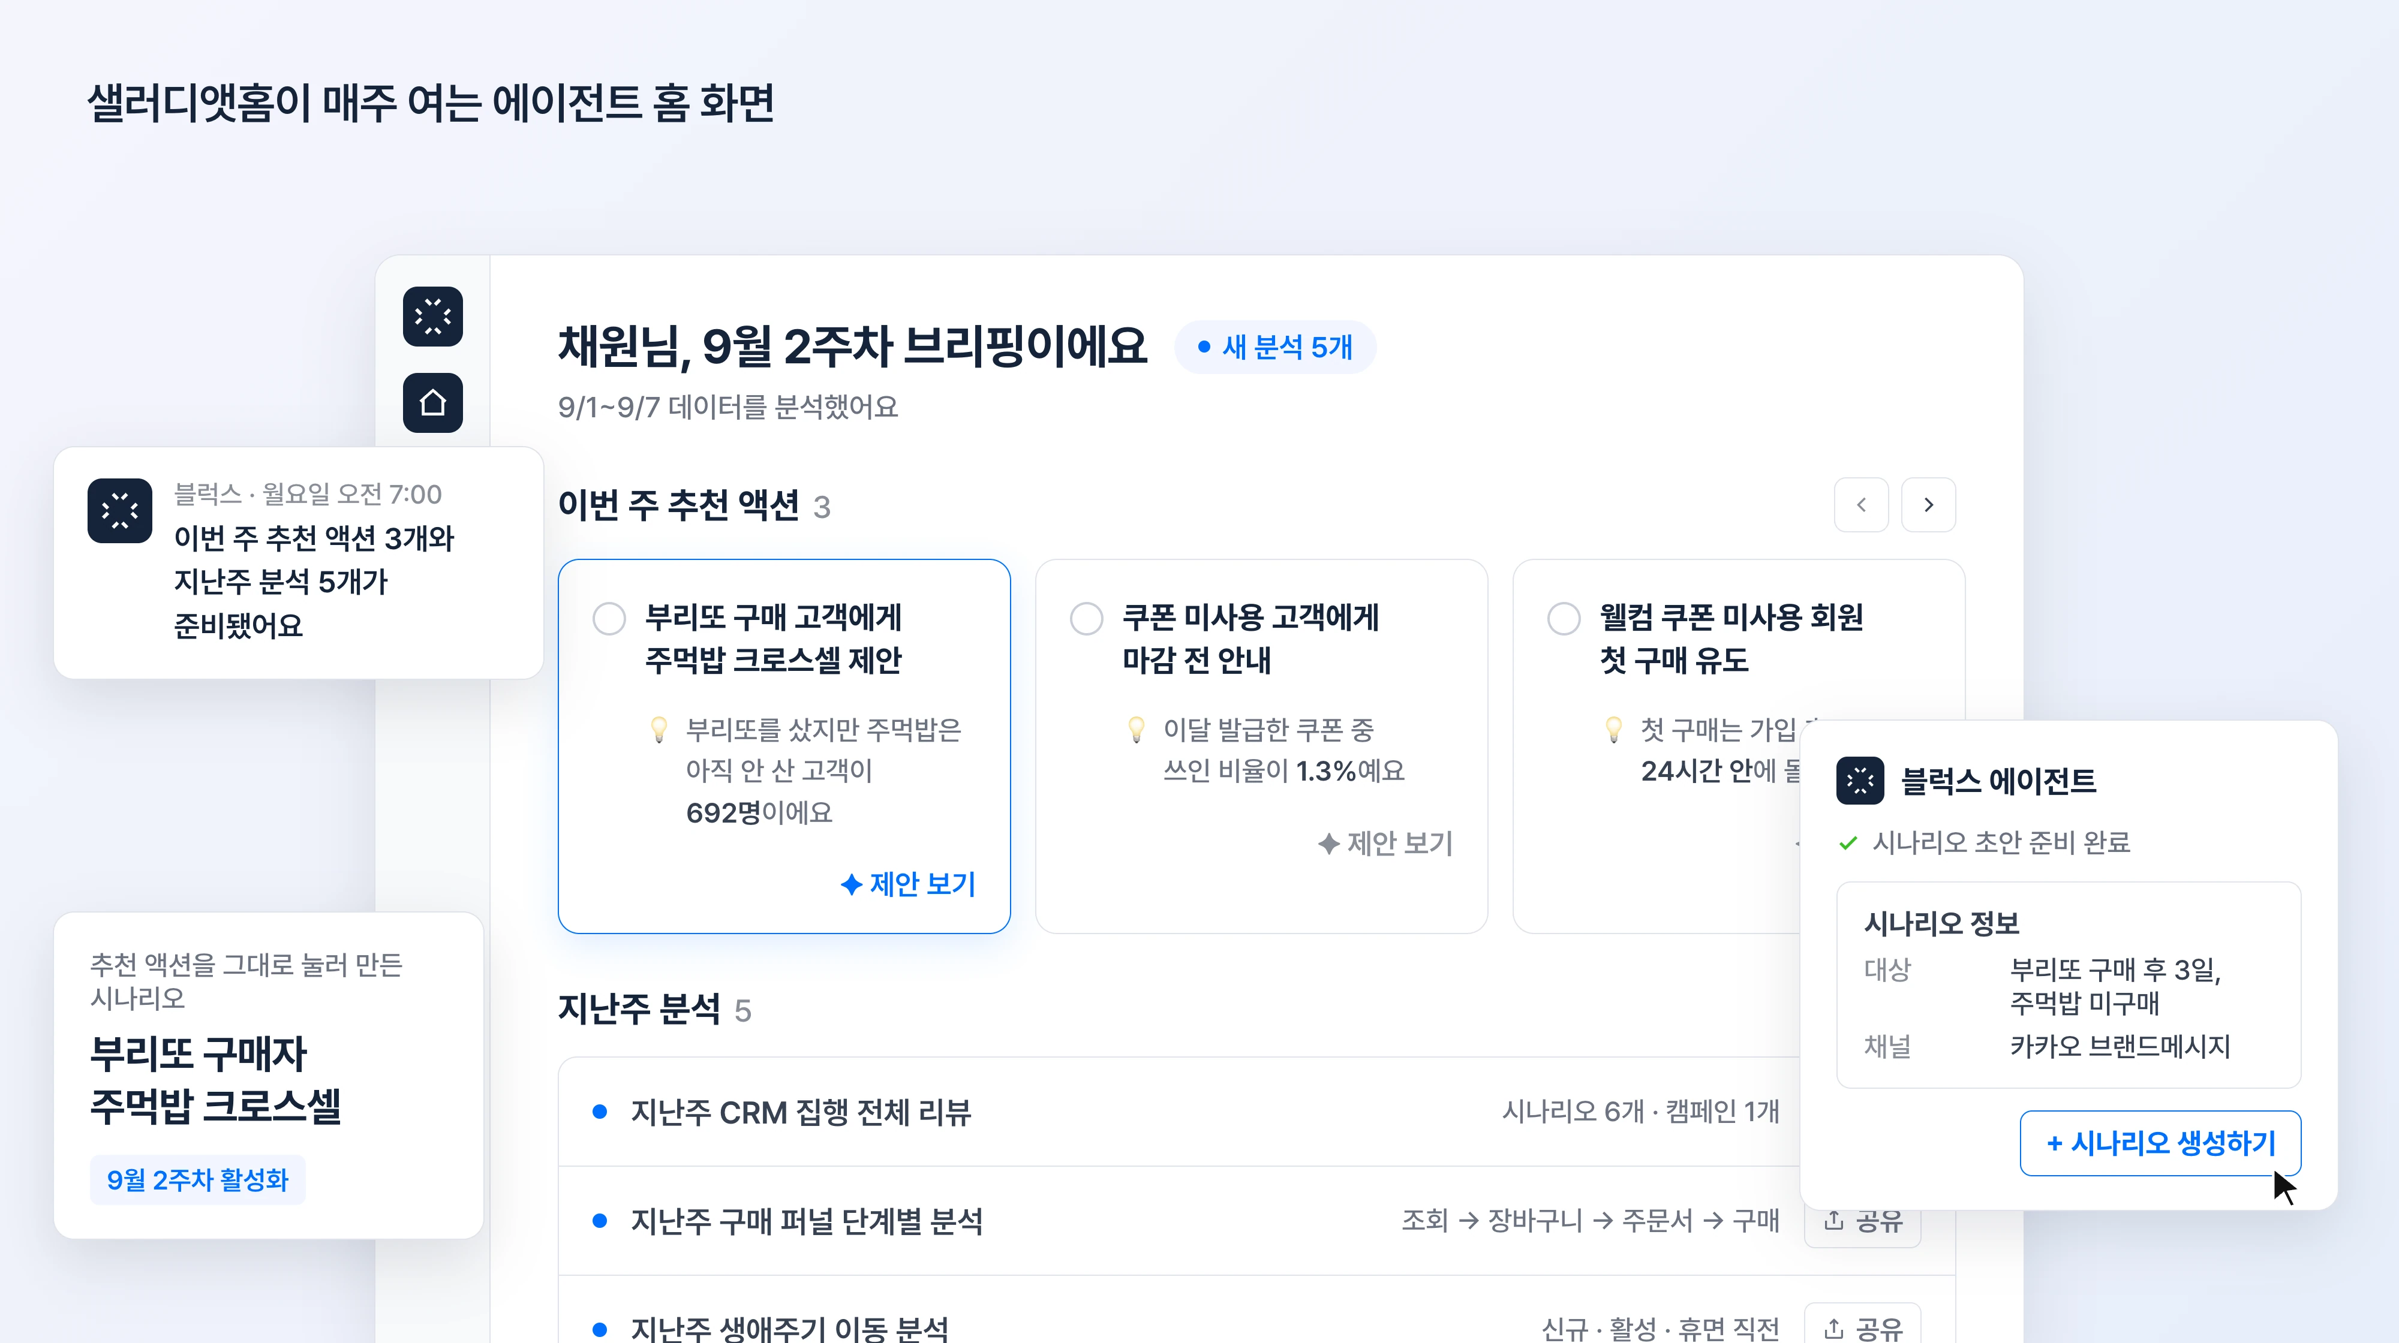2399x1343 pixels.
Task: Click 692명이에요 figure in first card
Action: (759, 814)
